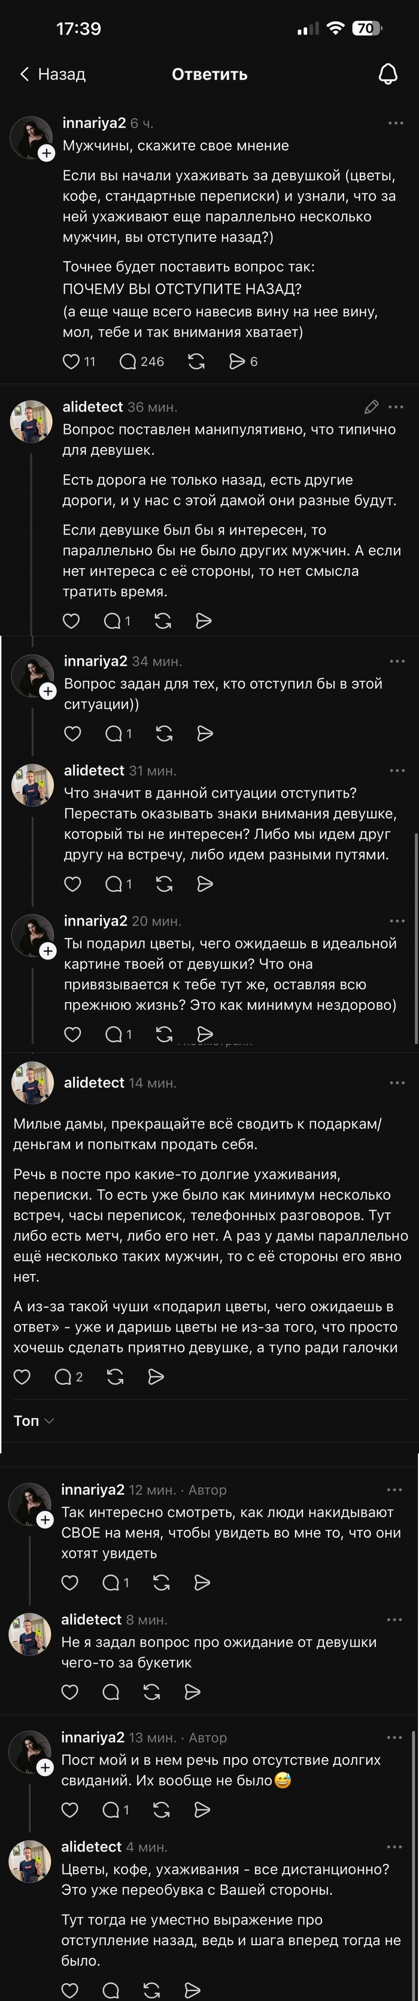The width and height of the screenshot is (419, 2001).
Task: Edit alidetect's comment using the pencil icon
Action: (x=371, y=406)
